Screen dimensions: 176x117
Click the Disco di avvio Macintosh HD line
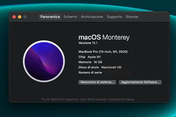(x=100, y=67)
